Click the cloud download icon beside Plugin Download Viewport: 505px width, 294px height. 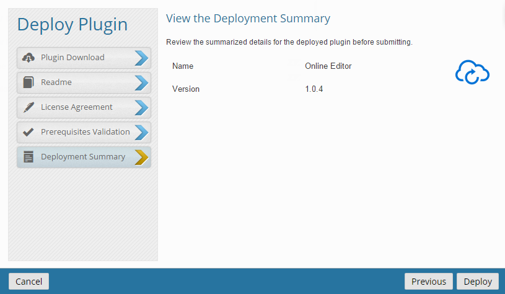click(x=28, y=58)
